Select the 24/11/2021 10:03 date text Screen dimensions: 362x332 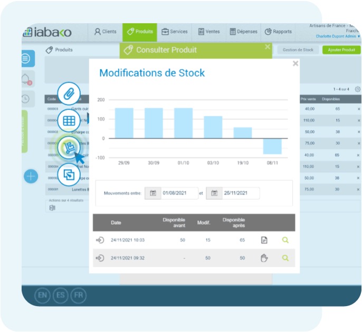[x=128, y=240]
